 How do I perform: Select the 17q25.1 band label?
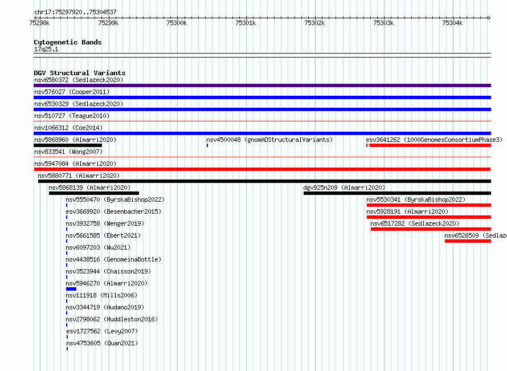pos(46,49)
